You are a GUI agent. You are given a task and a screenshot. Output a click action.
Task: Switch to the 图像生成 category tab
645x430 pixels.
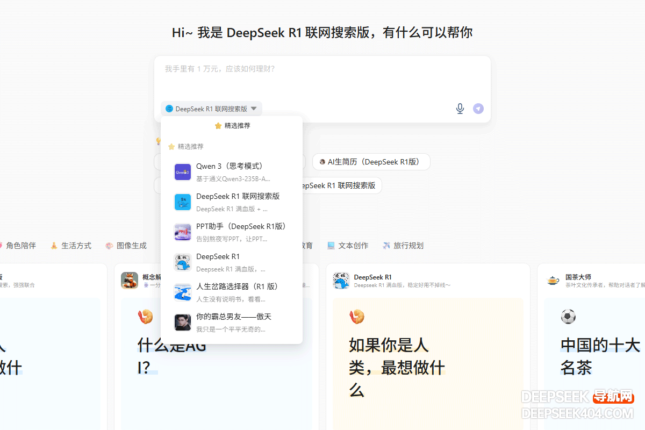[126, 246]
